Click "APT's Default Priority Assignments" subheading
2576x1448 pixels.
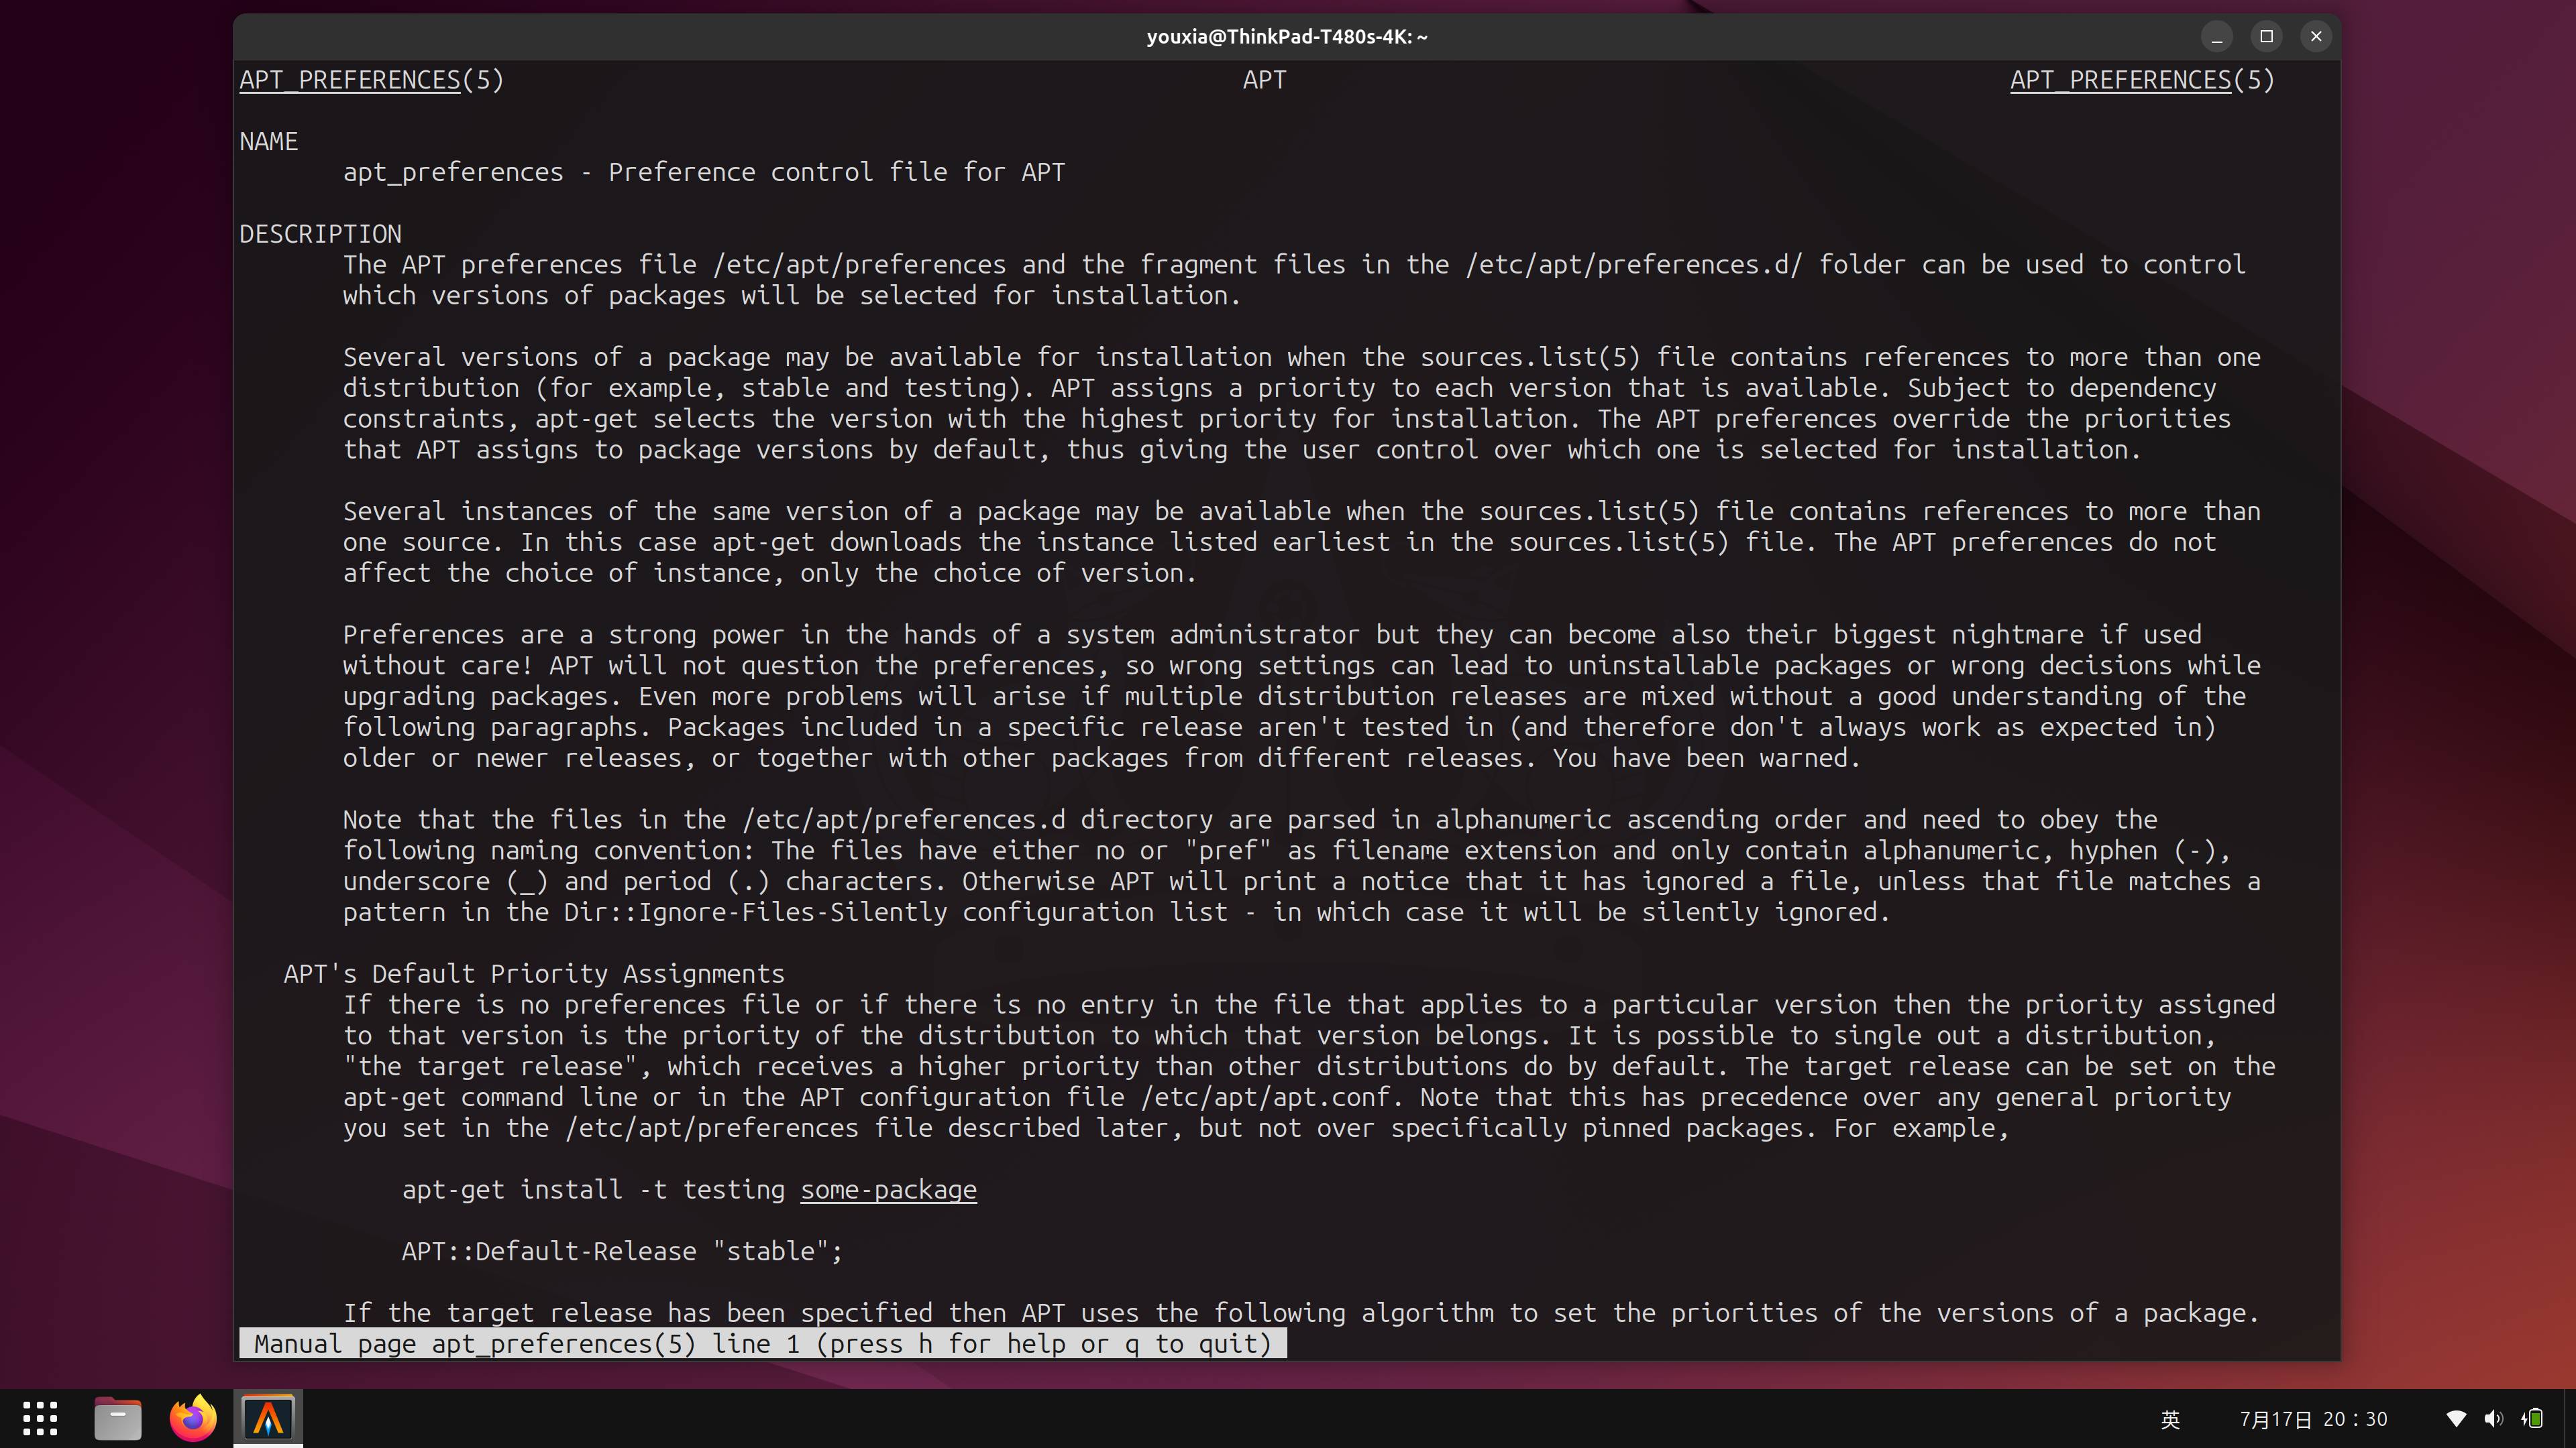point(534,974)
